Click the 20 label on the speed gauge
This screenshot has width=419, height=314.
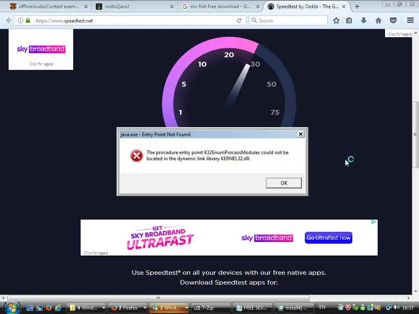229,55
